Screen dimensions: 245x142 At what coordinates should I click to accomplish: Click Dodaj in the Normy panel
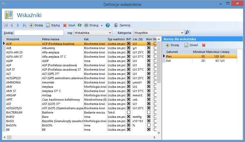click(172, 45)
